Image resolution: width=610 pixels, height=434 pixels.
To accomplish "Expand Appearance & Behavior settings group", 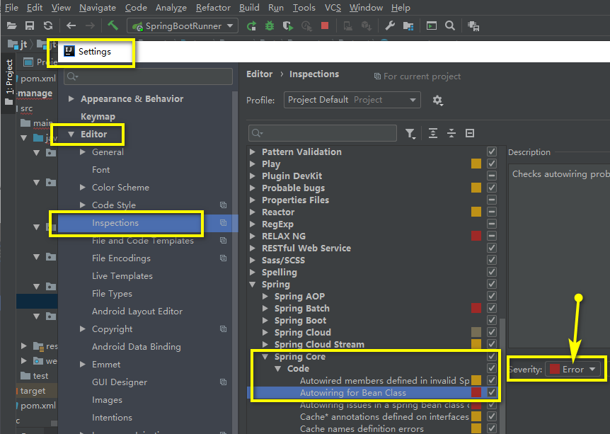I will point(71,99).
